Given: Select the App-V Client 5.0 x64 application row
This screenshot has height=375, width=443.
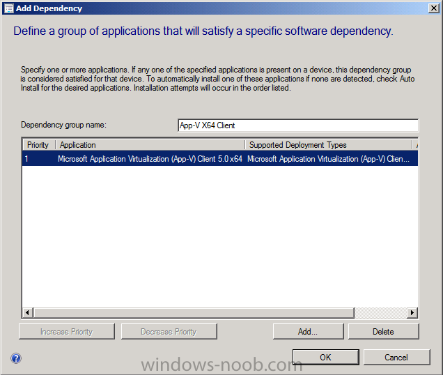Looking at the screenshot, I should tap(220, 159).
